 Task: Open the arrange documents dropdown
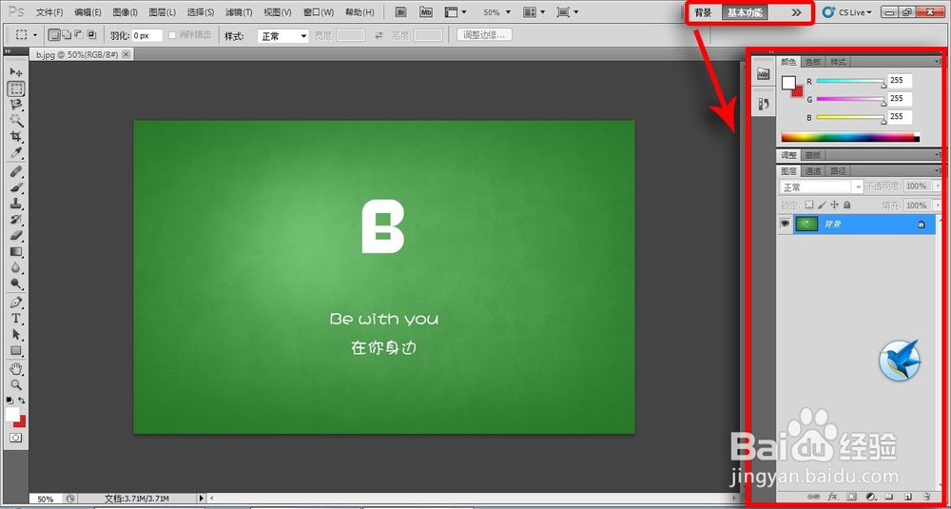(534, 12)
